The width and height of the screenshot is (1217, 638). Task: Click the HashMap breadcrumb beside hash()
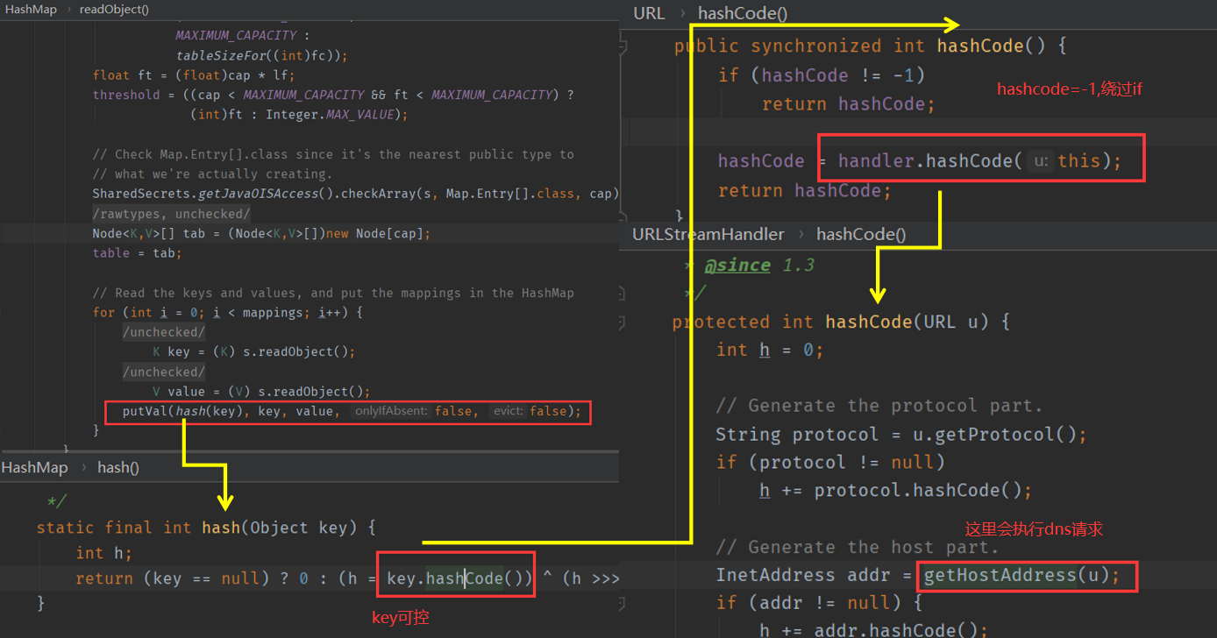point(34,468)
